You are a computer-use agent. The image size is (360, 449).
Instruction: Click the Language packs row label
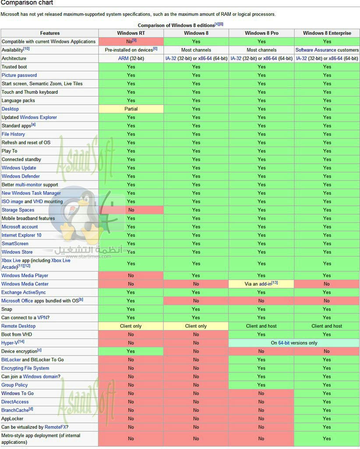click(18, 101)
